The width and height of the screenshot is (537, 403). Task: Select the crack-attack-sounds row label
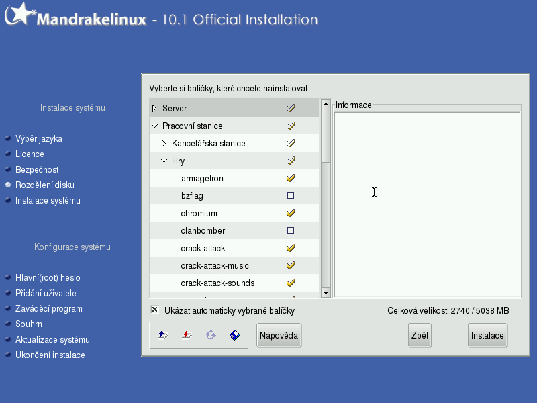pos(217,283)
